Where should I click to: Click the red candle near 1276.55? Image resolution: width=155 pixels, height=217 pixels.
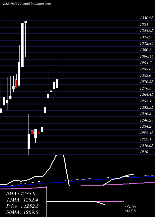pos(16,83)
